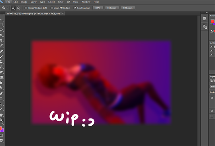Select the Magic Wand tool
The height and width of the screenshot is (146, 215).
pos(1,35)
